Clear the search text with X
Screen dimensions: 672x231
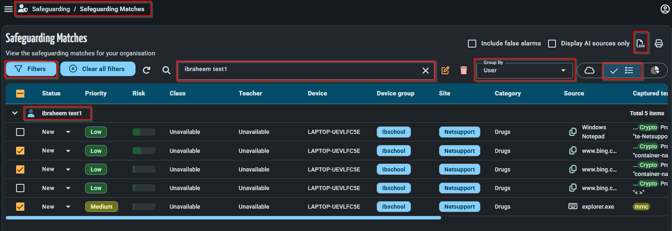(x=425, y=71)
